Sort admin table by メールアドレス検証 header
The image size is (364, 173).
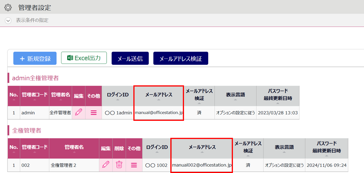(x=199, y=96)
